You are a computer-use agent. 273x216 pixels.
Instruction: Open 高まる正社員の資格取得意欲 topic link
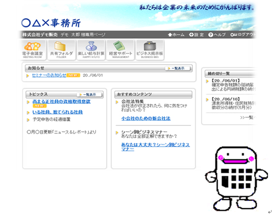click(61, 102)
